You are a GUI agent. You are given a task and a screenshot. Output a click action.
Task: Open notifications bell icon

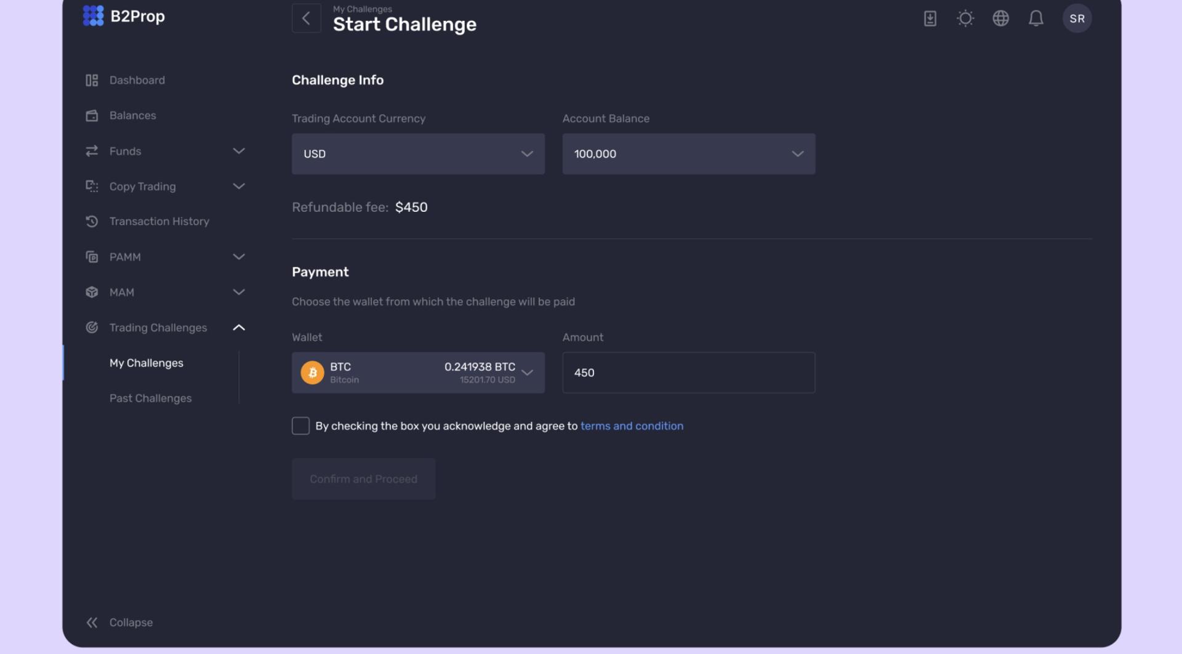tap(1036, 18)
